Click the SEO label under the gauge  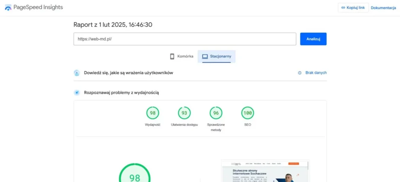247,125
